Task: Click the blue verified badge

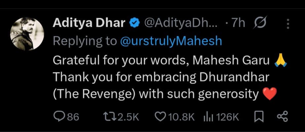Action: (134, 24)
